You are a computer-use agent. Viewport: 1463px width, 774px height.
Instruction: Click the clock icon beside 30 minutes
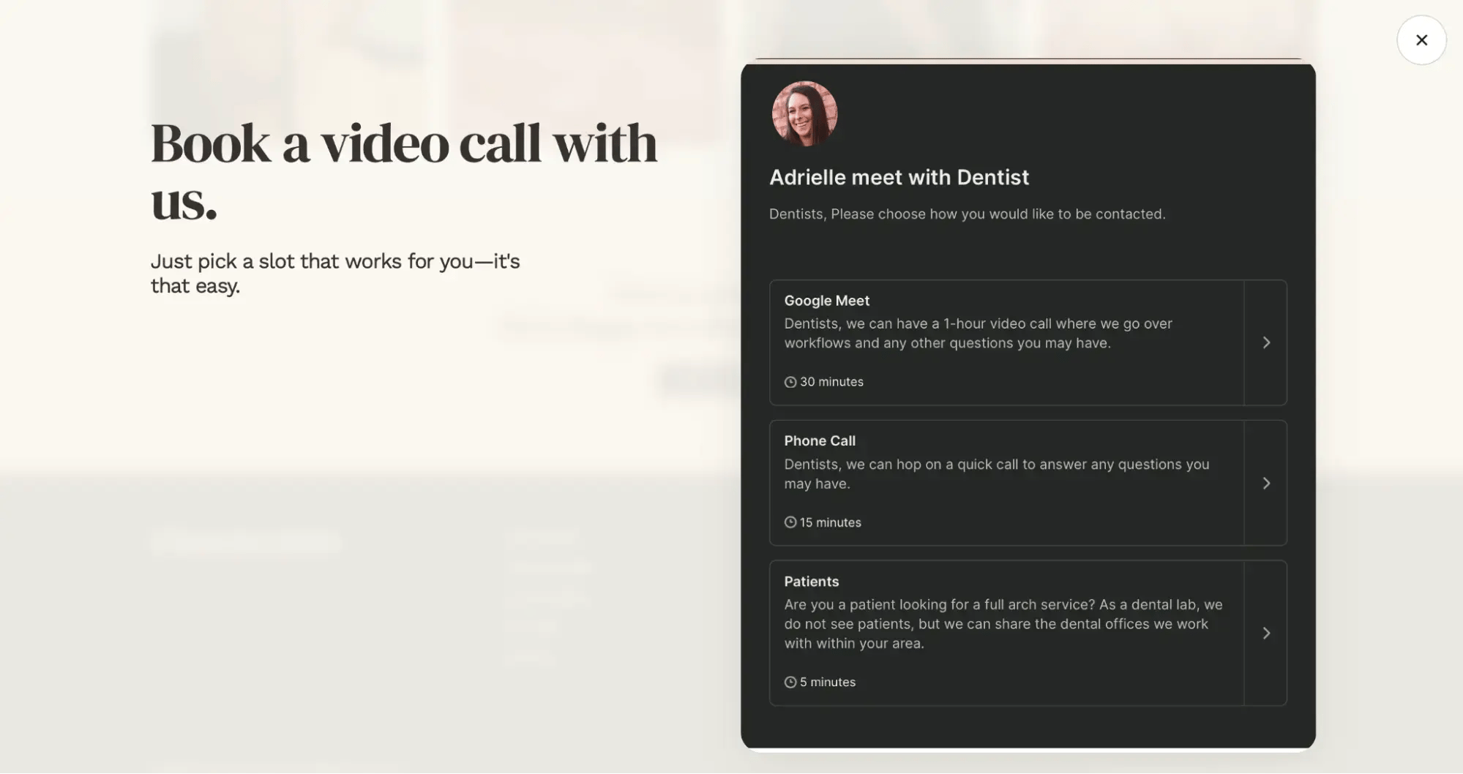790,382
